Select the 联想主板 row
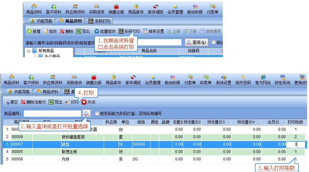309x172 pixels. (x=154, y=152)
